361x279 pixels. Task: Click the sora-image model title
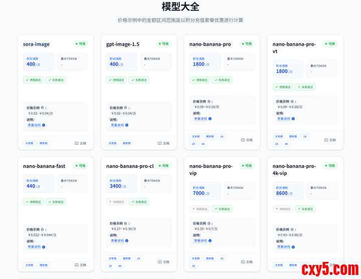36,44
